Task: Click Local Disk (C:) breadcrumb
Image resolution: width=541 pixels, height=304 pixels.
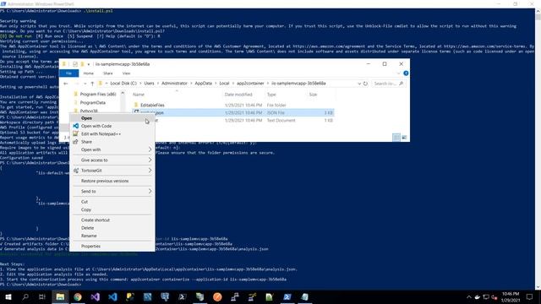Action: click(x=123, y=84)
